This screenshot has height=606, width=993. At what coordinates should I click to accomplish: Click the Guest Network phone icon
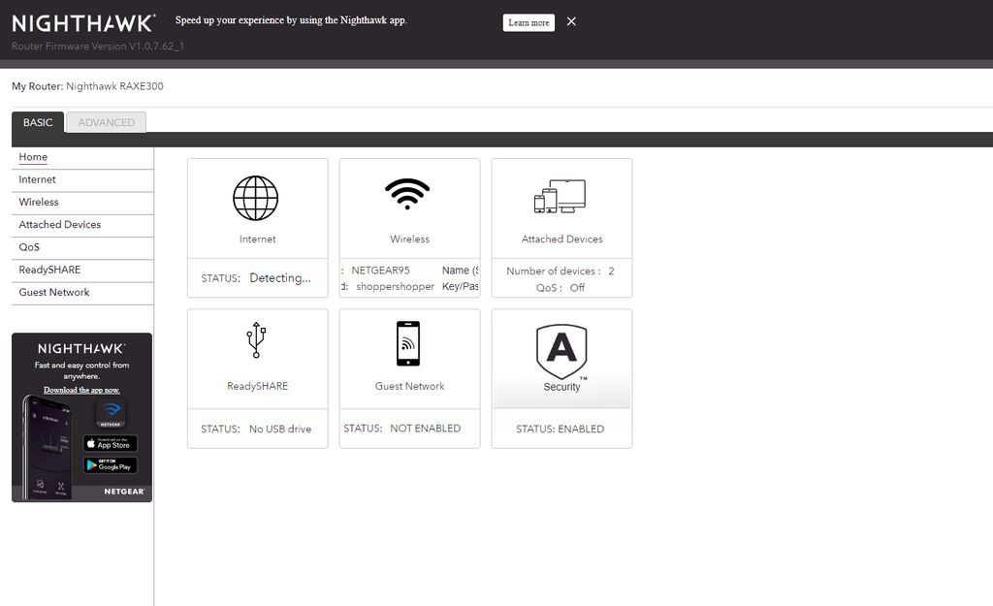point(408,343)
